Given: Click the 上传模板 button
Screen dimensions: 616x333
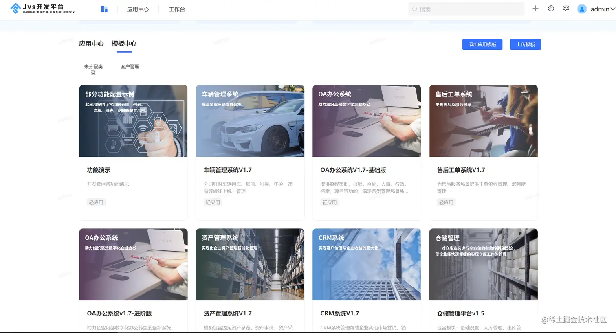Looking at the screenshot, I should tap(526, 45).
